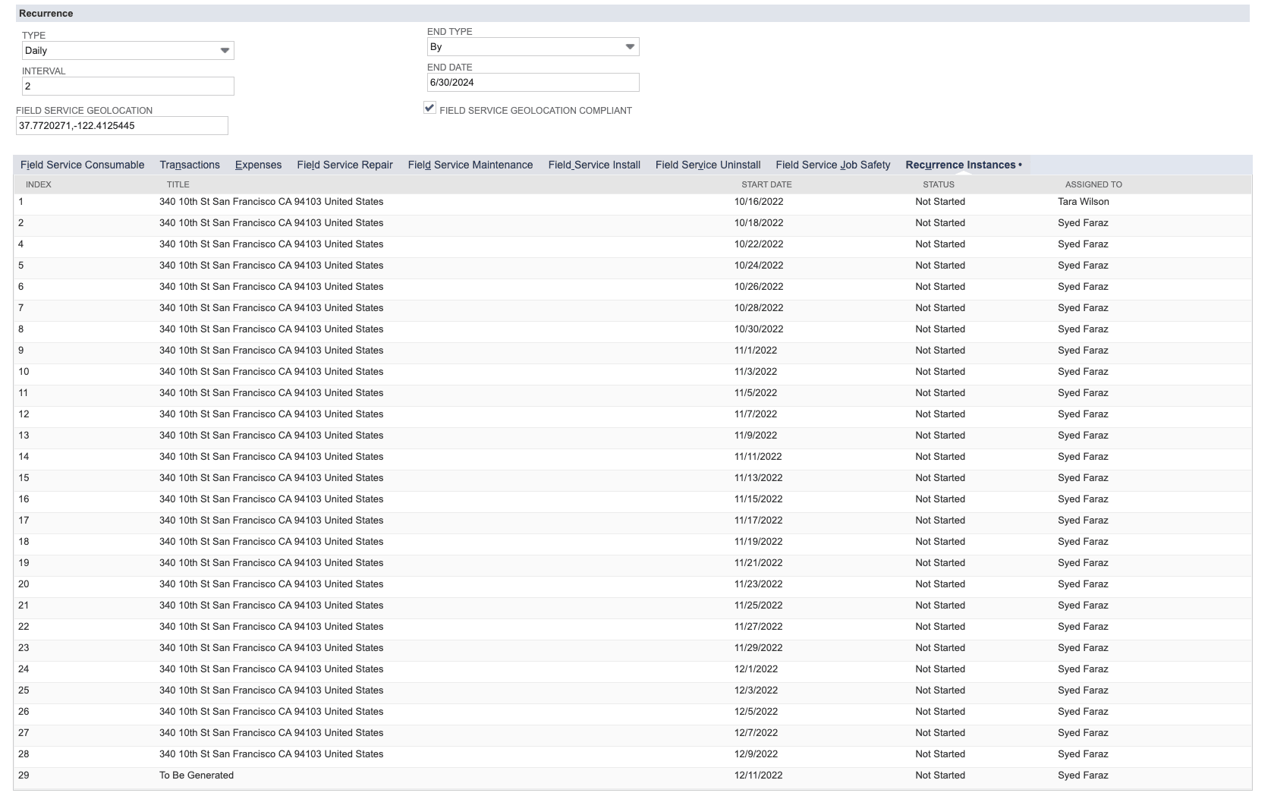Click the Field Service Geolocation field
The image size is (1271, 796).
121,126
